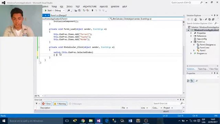The image size is (220, 124).
Task: Click the Quick Launch search field
Action: pyautogui.click(x=185, y=2)
